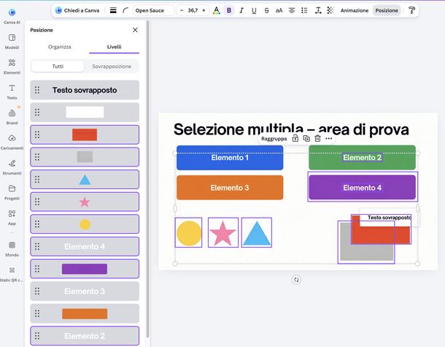The height and width of the screenshot is (347, 445).
Task: Change text alignment
Action: pos(292,10)
